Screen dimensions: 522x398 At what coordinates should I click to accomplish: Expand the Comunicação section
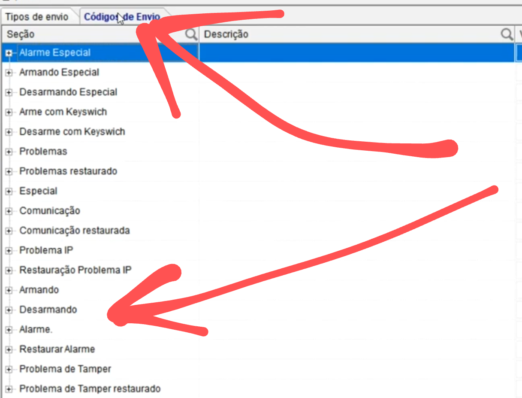point(9,211)
